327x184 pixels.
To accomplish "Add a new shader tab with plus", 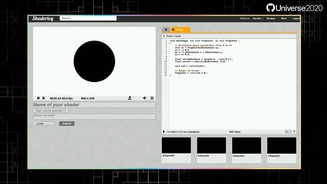I will pyautogui.click(x=166, y=30).
